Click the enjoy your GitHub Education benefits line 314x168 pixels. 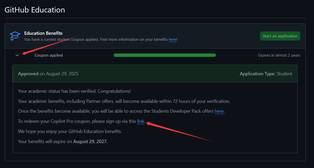click(70, 131)
